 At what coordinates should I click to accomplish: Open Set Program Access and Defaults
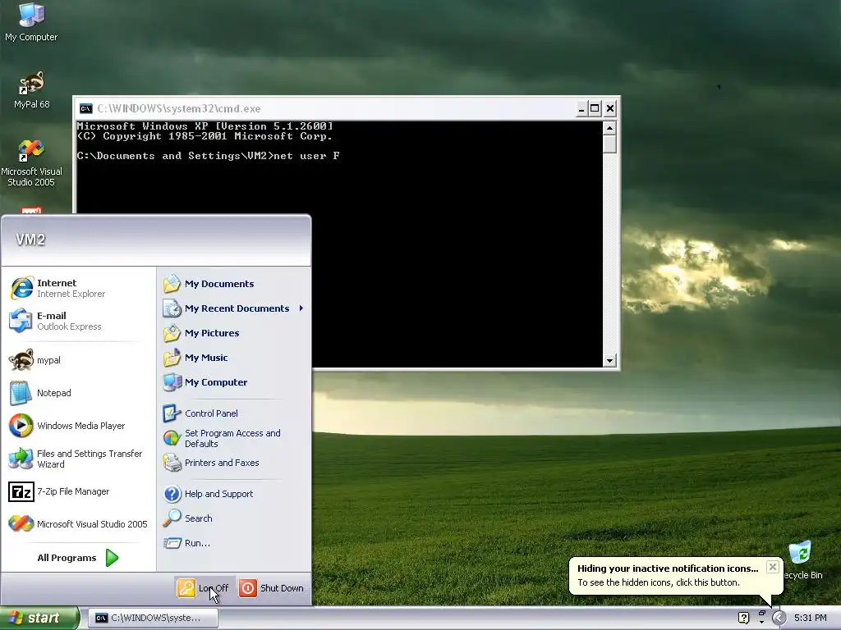point(234,438)
